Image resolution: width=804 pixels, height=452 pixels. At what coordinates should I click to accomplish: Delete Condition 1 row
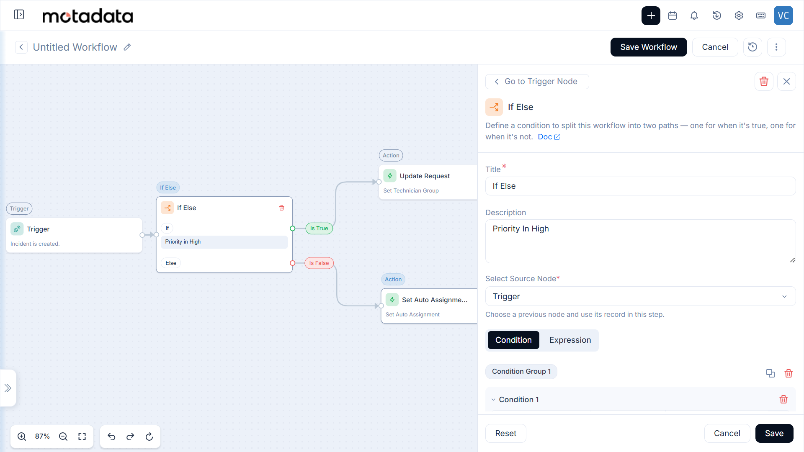[783, 399]
